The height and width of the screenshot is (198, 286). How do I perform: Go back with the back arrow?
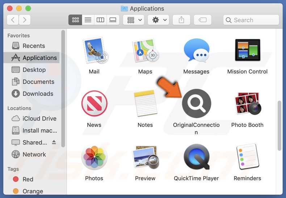[x=13, y=20]
